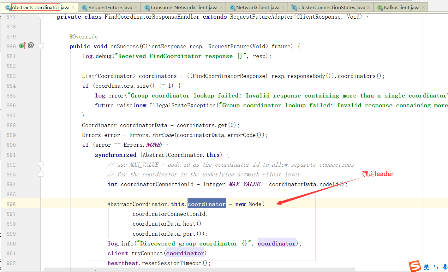
Task: Click log.error call on line 885
Action: pyautogui.click(x=109, y=96)
